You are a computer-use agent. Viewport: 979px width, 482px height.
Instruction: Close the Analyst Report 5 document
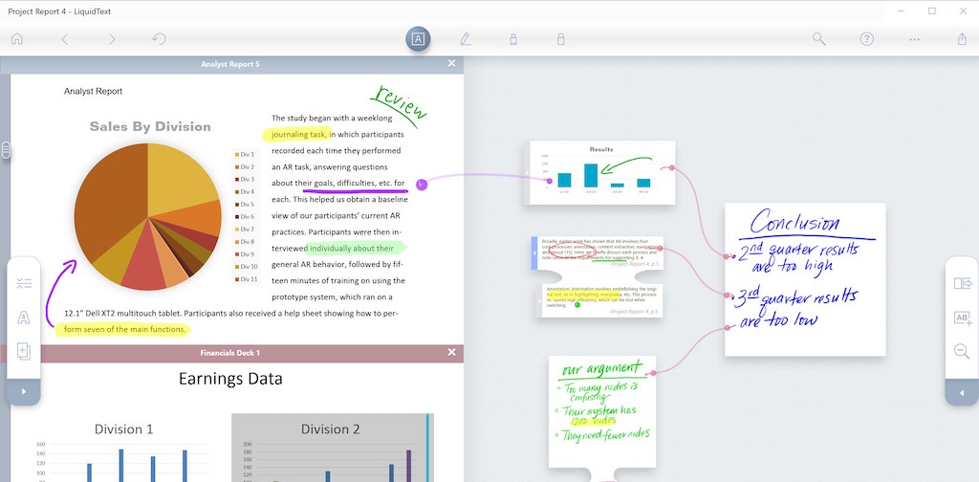(452, 64)
